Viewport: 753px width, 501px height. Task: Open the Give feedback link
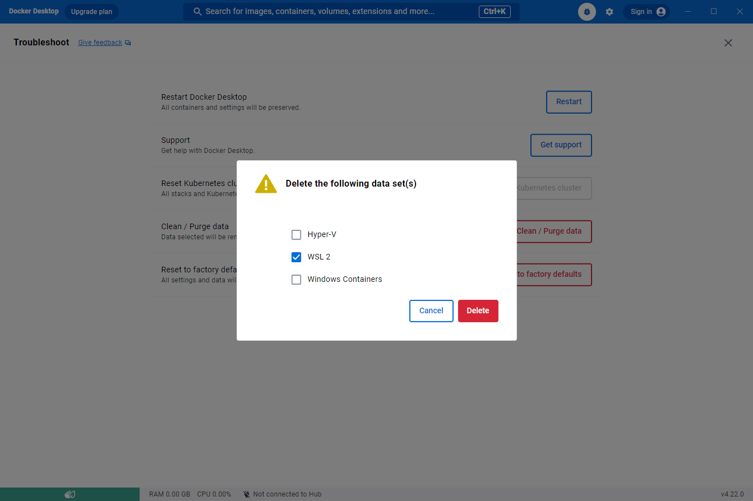[x=100, y=43]
